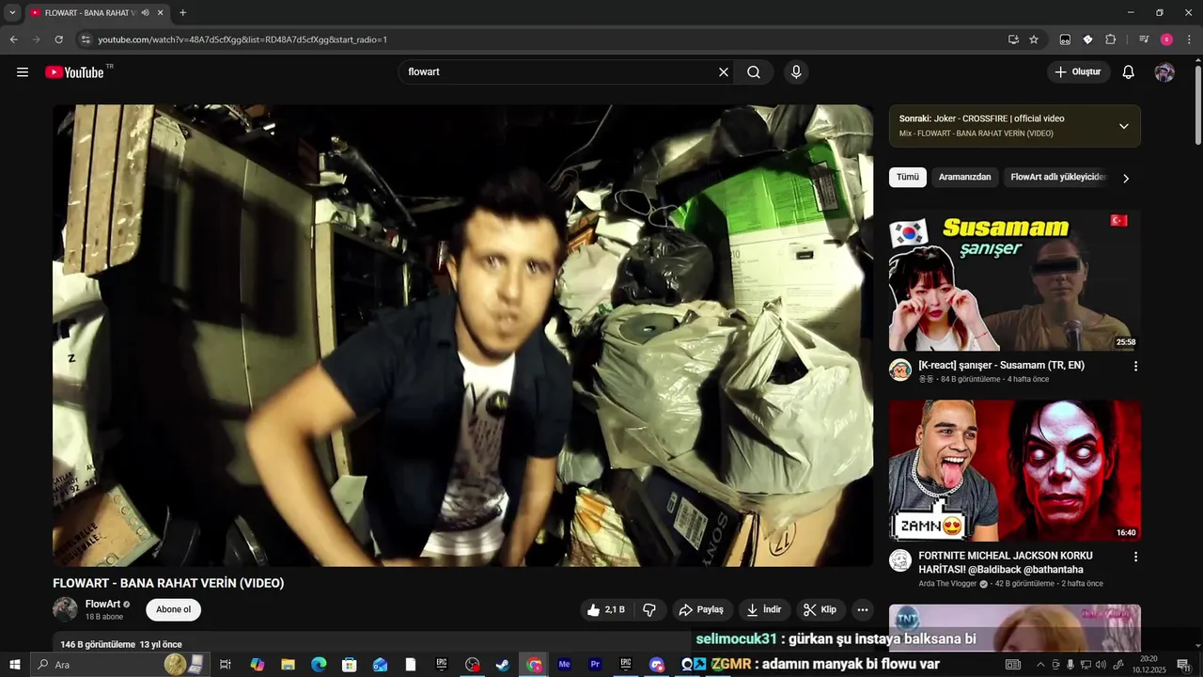Show more filter chips with the arrow
The image size is (1203, 677).
(x=1126, y=178)
